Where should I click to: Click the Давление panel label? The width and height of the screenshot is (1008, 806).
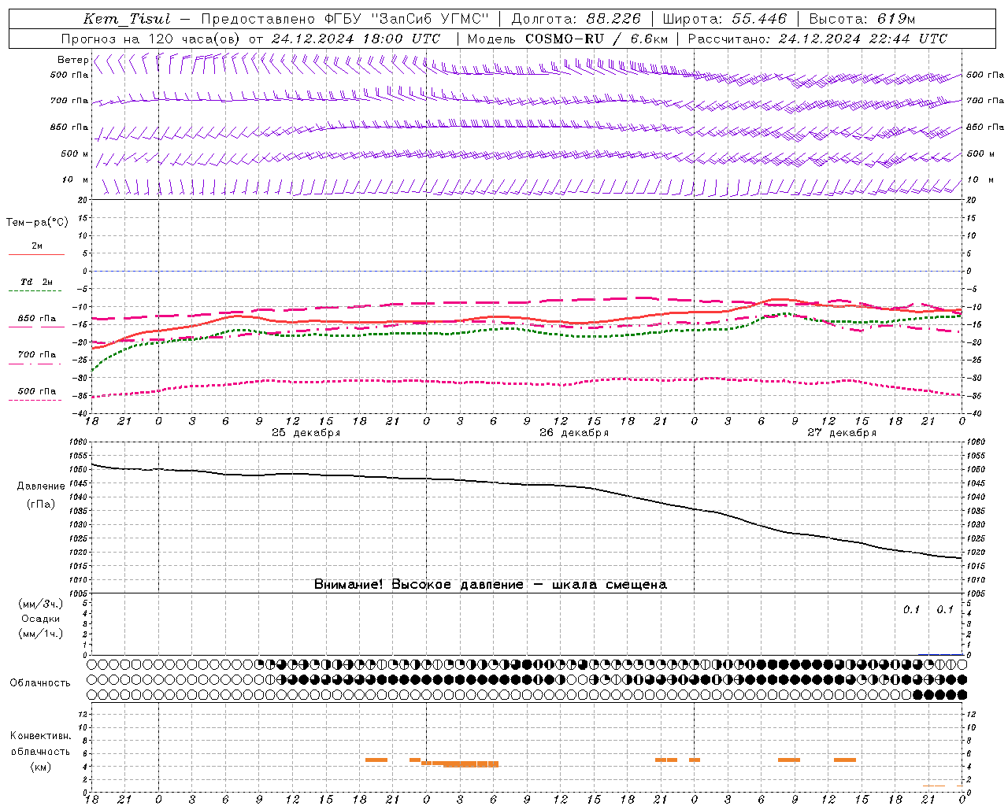(x=41, y=486)
